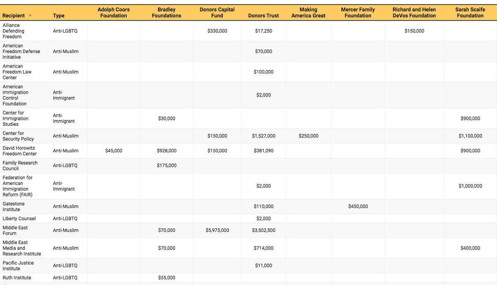Click the $450,000 Mercer Family cell

(x=358, y=206)
